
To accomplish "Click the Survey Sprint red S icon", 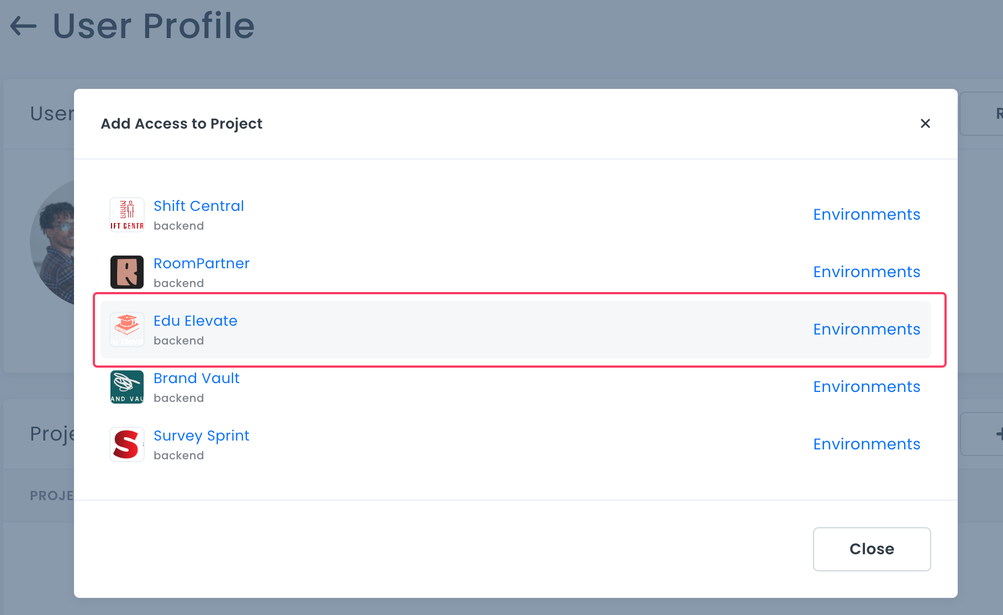I will coord(127,444).
